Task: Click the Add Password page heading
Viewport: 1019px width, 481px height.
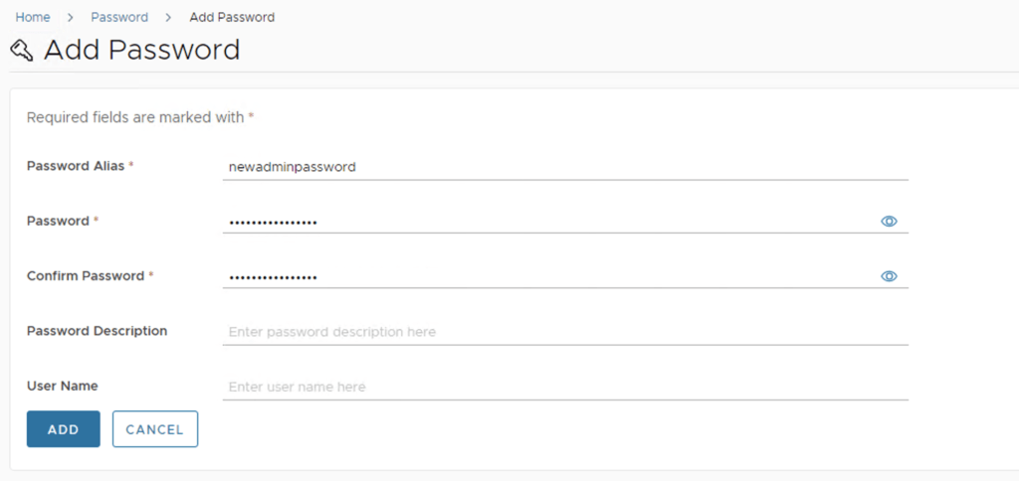Action: coord(142,50)
